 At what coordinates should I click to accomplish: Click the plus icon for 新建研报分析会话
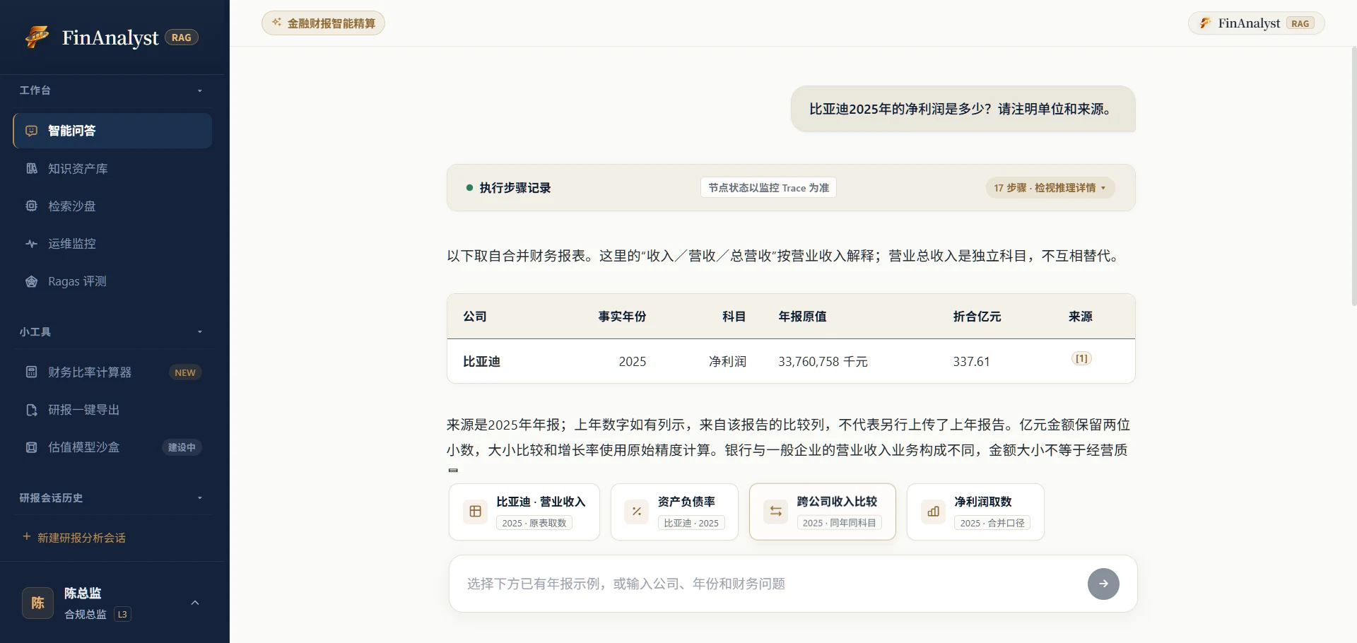(x=27, y=537)
